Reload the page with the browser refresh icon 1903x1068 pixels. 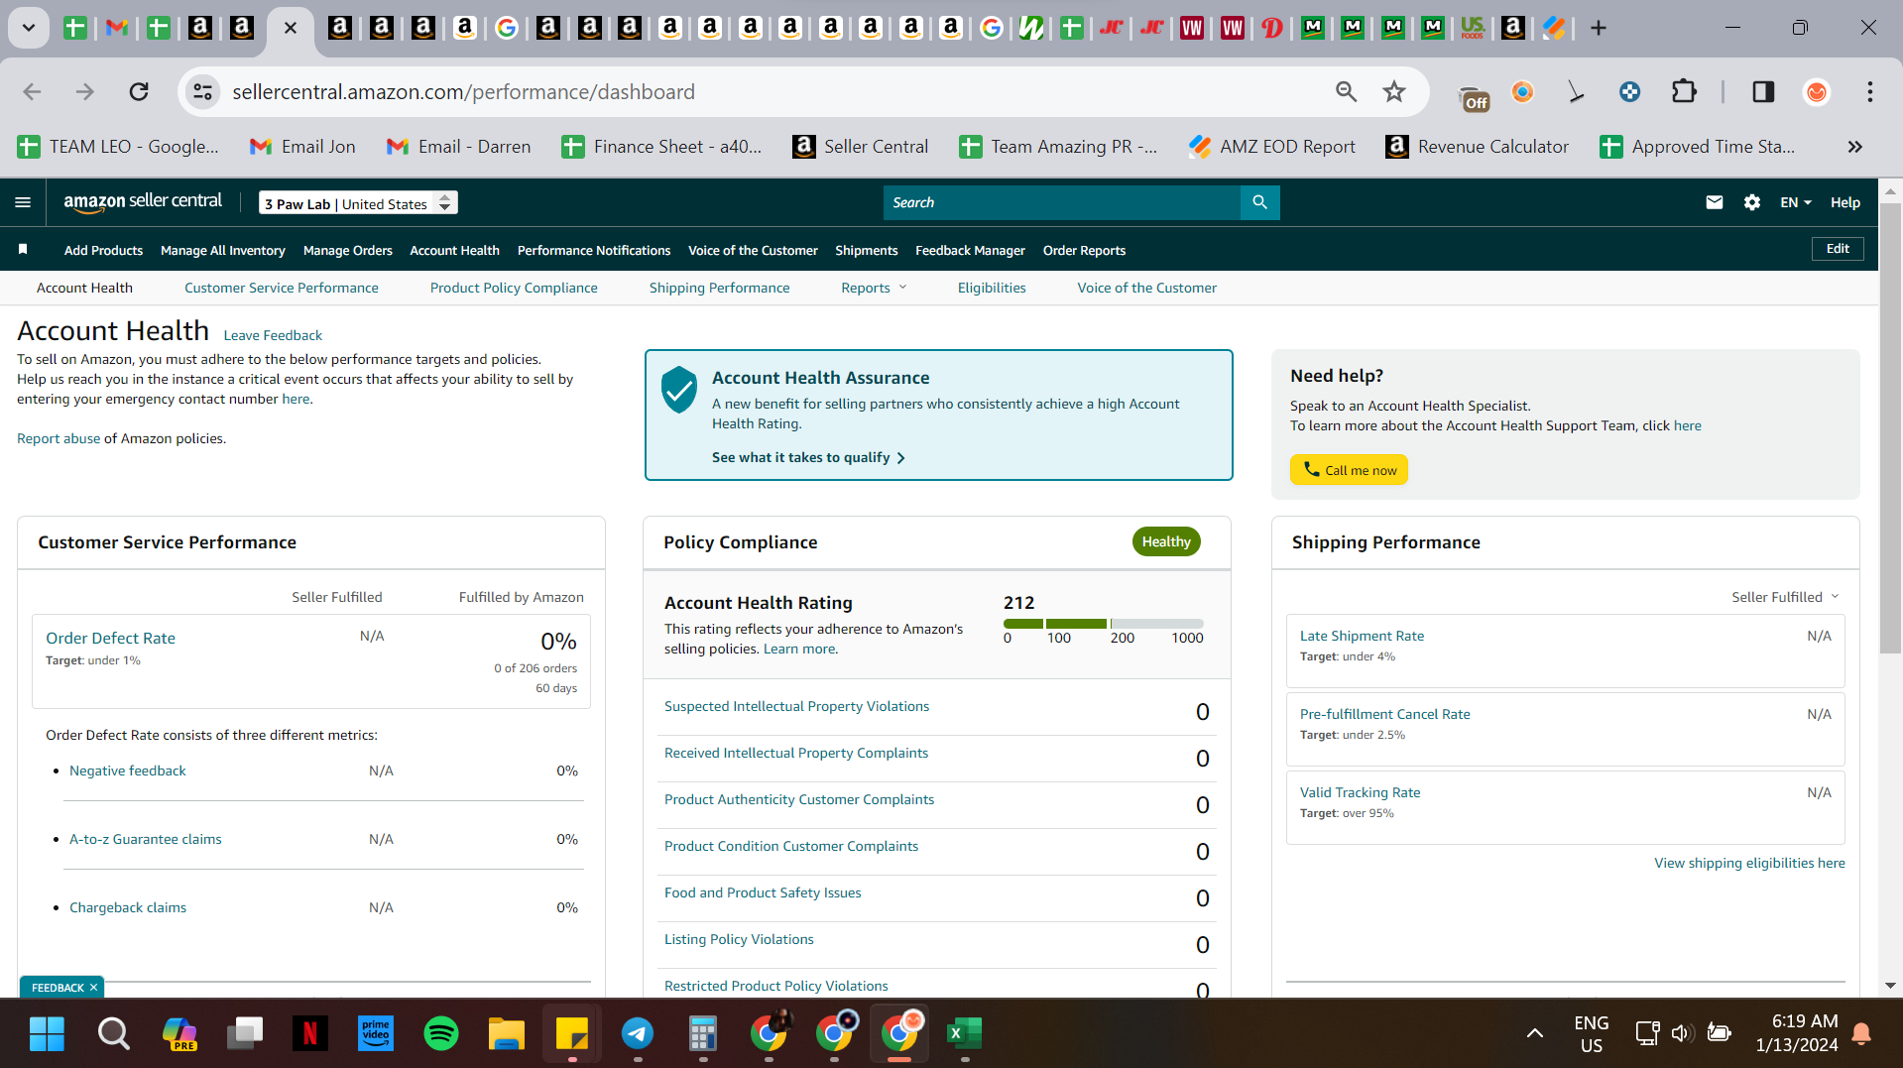pyautogui.click(x=139, y=92)
